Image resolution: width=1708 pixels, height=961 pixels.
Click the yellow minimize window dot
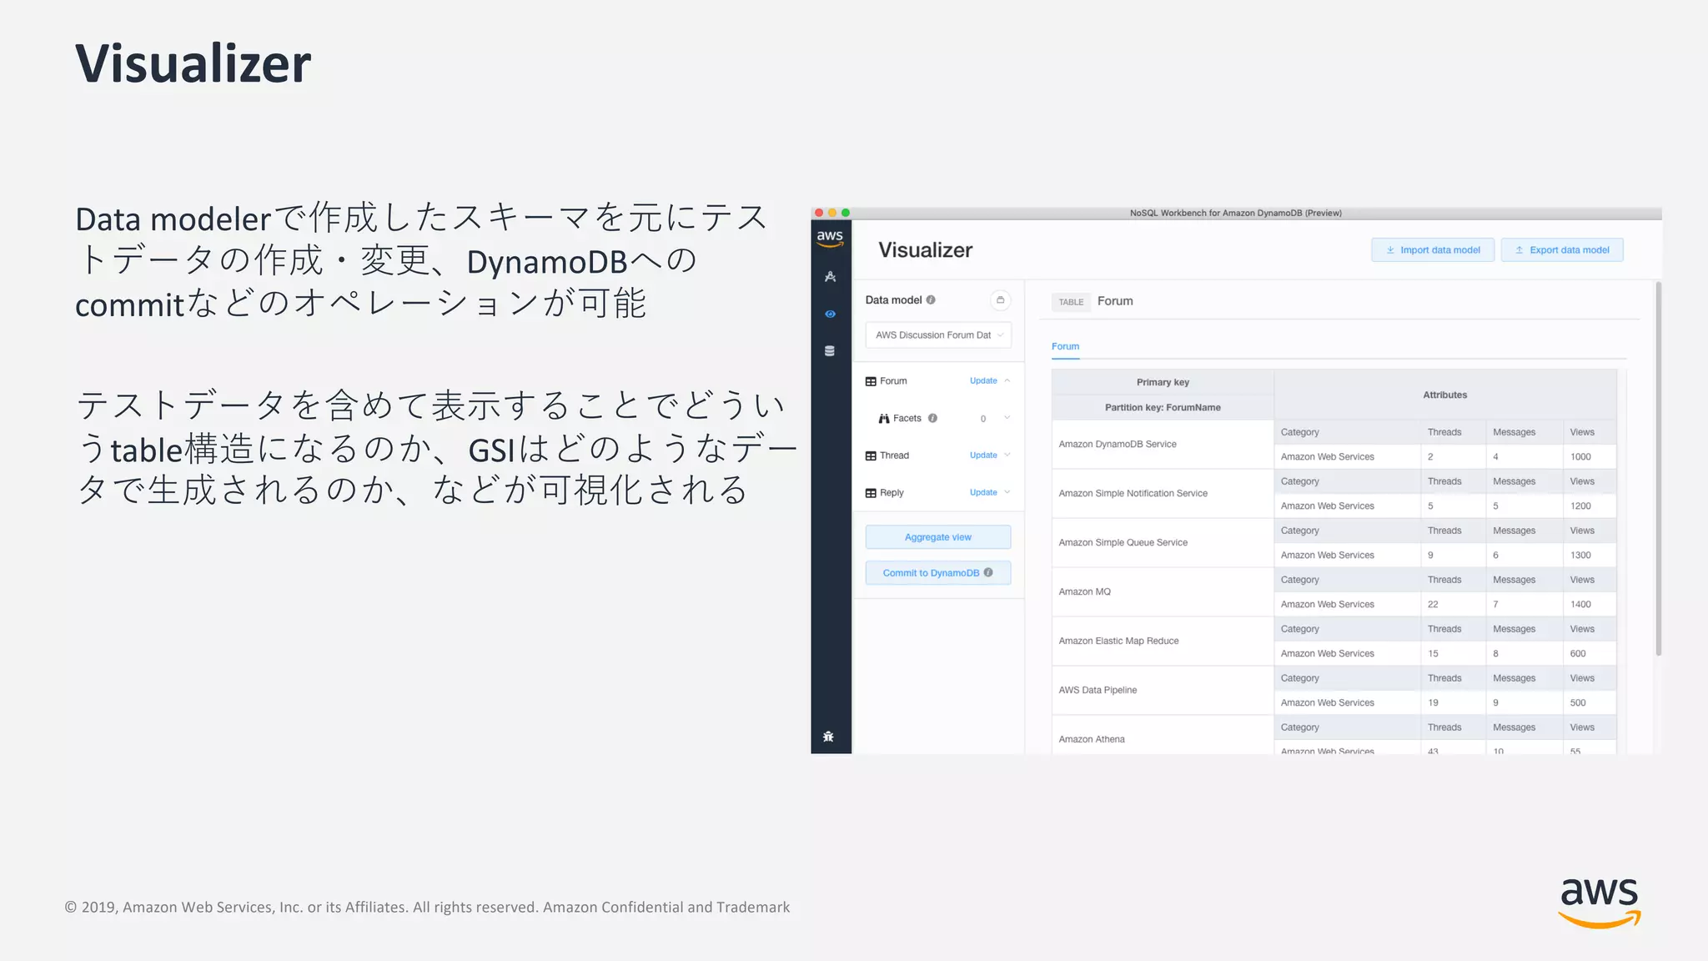[832, 213]
